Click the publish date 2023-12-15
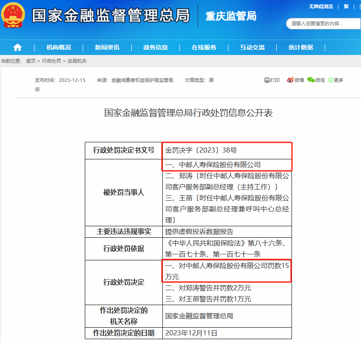 coord(72,80)
